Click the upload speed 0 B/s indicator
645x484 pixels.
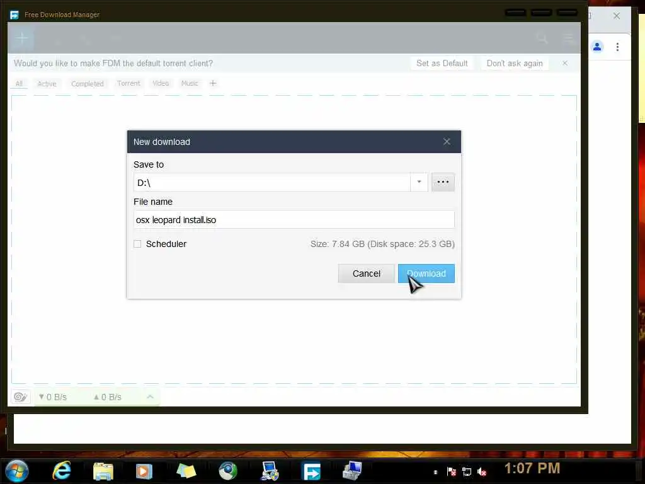click(x=107, y=397)
